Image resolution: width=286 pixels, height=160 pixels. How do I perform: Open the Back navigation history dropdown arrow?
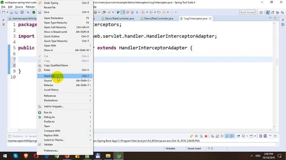point(168,12)
